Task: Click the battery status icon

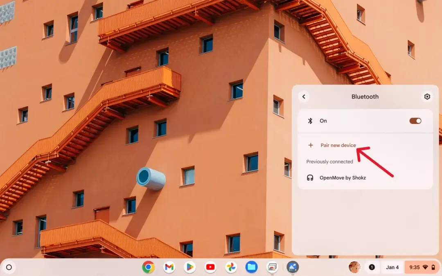Action: point(433,267)
